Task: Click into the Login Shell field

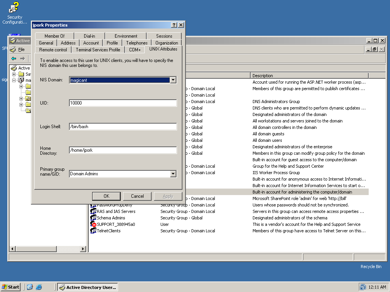Action: coord(123,127)
